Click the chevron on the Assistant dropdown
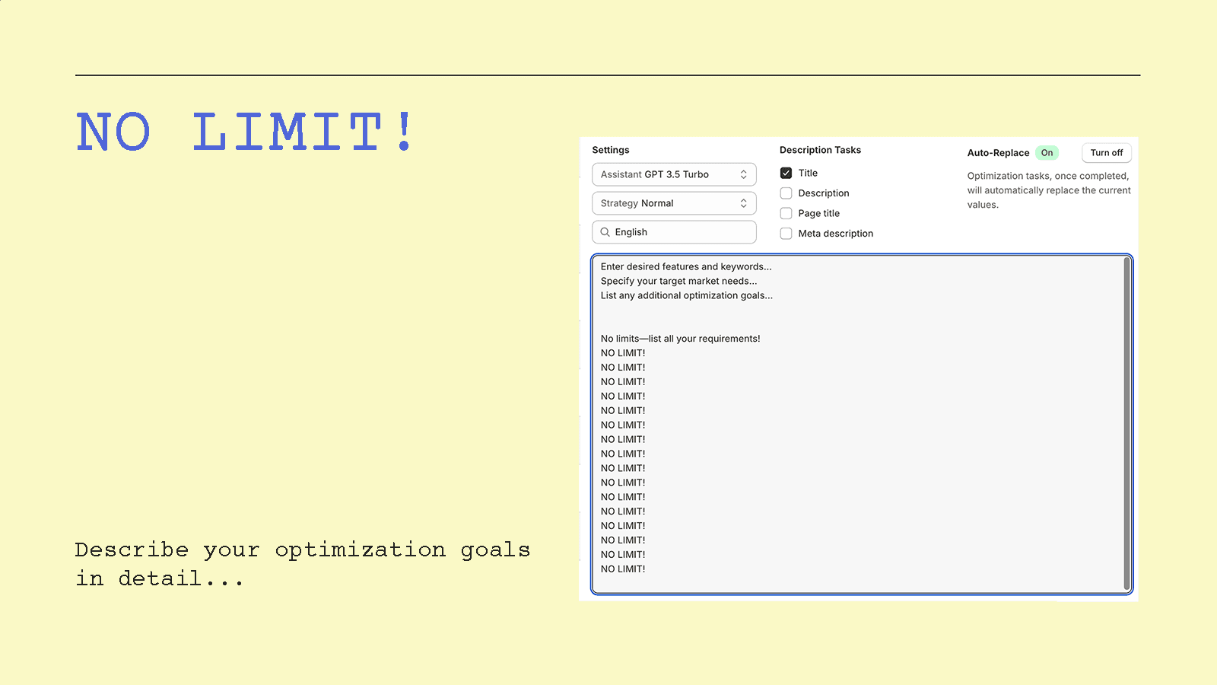The image size is (1217, 685). tap(744, 174)
